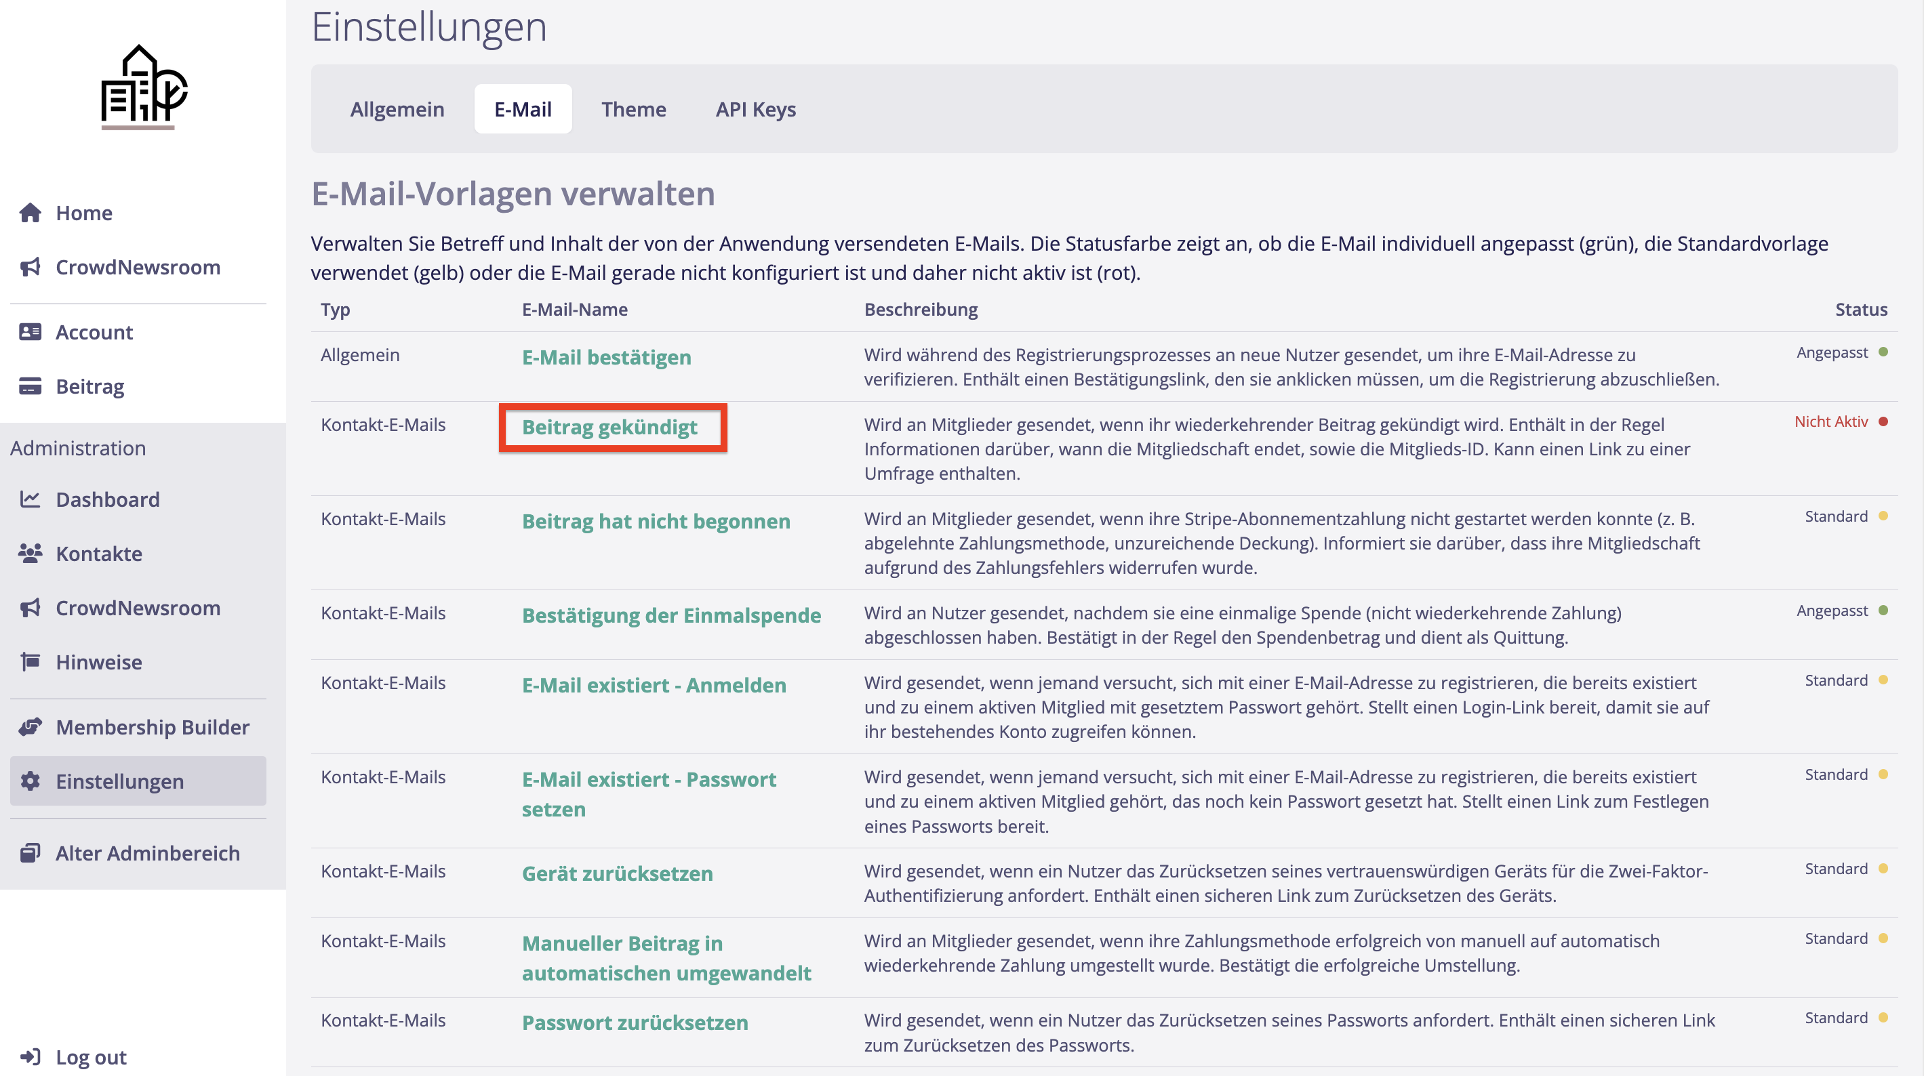Open the Alter Adminbereich sidebar item
Image resolution: width=1924 pixels, height=1076 pixels.
pos(147,852)
